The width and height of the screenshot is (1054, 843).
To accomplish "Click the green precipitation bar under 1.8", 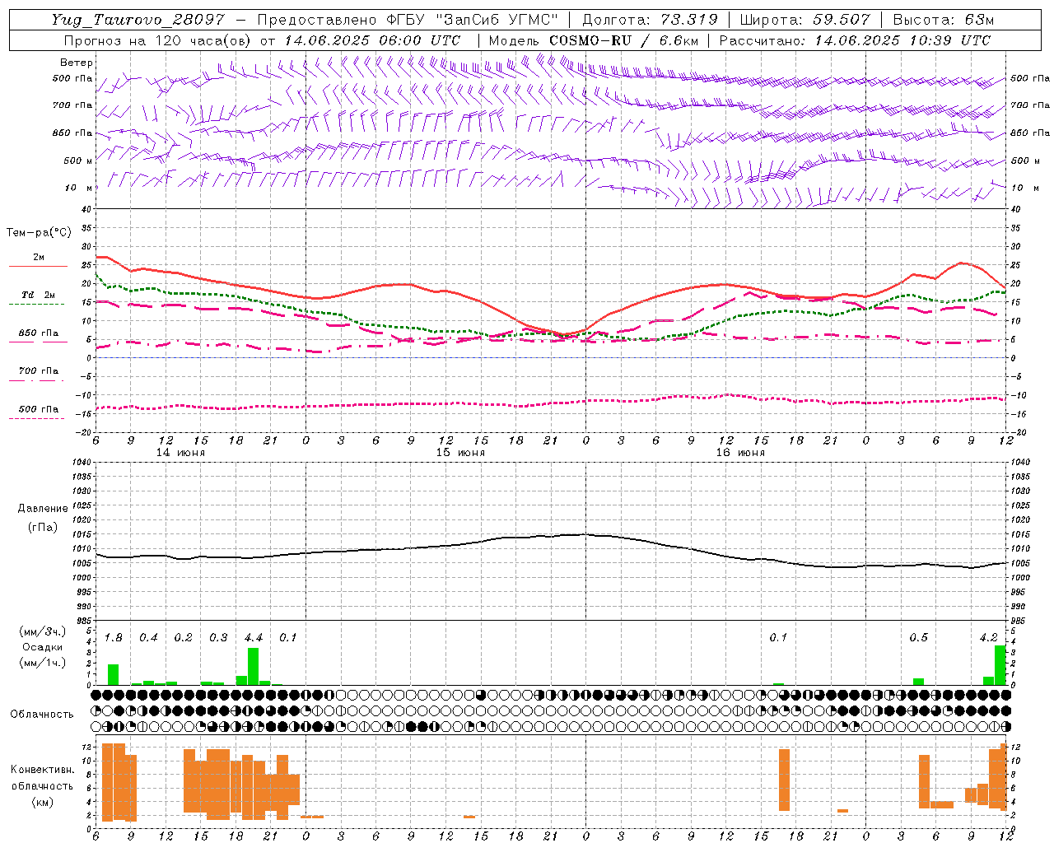I will 113,675.
